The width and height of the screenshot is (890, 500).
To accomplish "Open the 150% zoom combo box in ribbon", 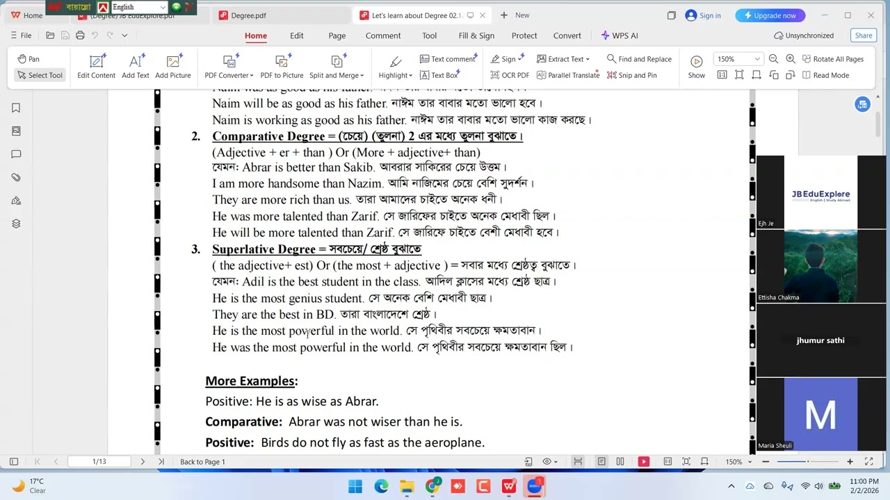I will pyautogui.click(x=738, y=59).
